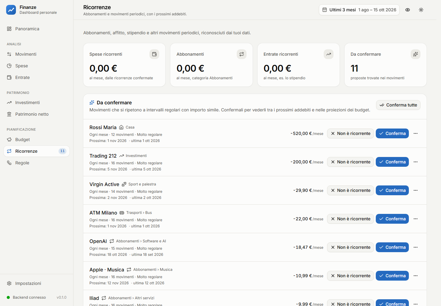Open Budget in the sidebar

tap(36, 140)
